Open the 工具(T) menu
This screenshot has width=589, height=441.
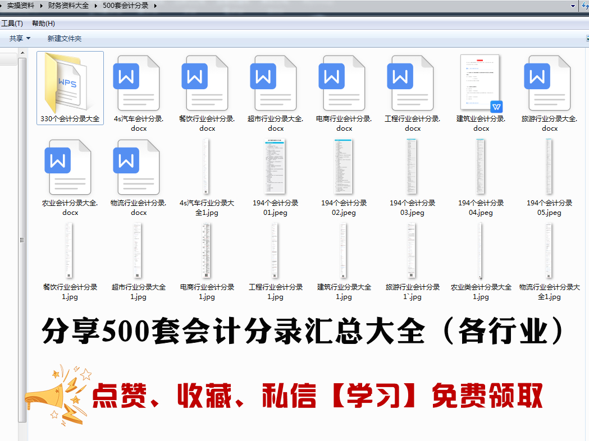tap(13, 24)
